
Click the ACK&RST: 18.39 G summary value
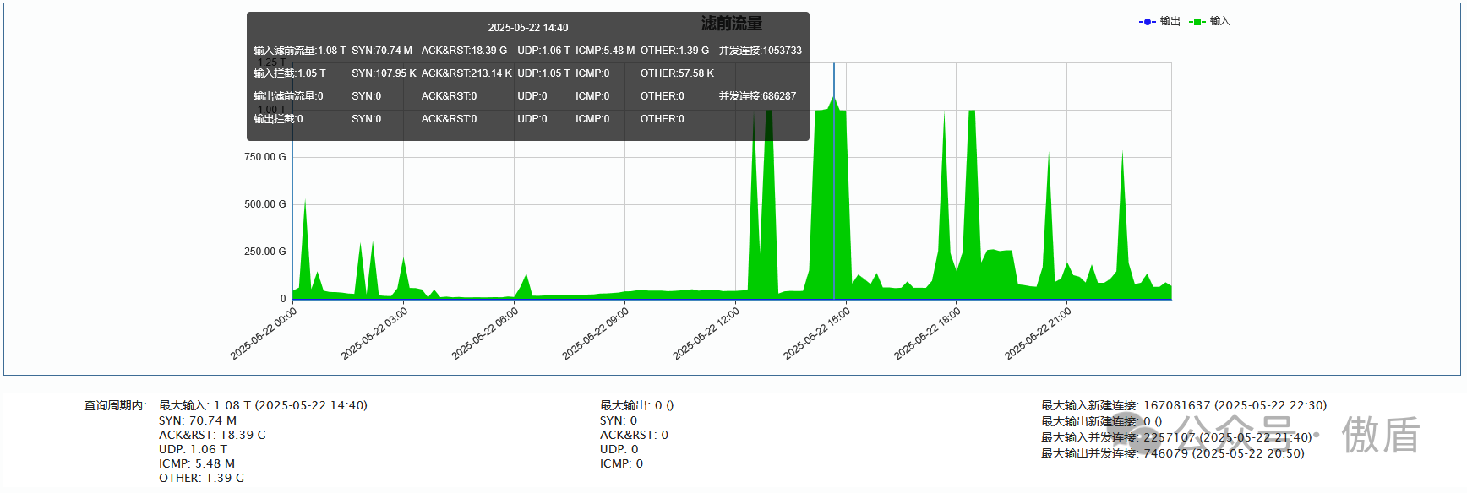tap(212, 435)
